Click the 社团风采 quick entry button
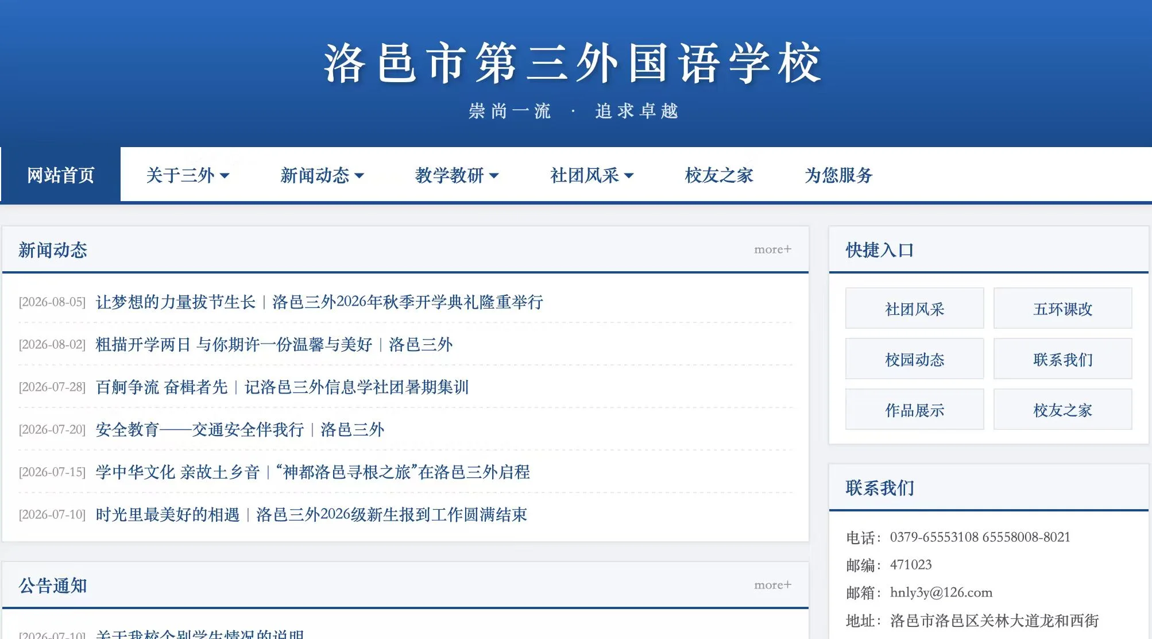Viewport: 1152px width, 639px height. pyautogui.click(x=914, y=309)
